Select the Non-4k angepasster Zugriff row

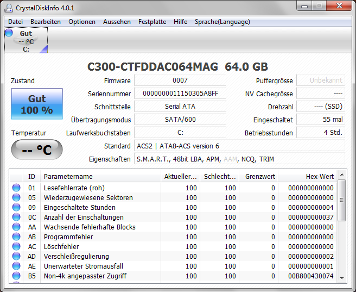coord(173,276)
